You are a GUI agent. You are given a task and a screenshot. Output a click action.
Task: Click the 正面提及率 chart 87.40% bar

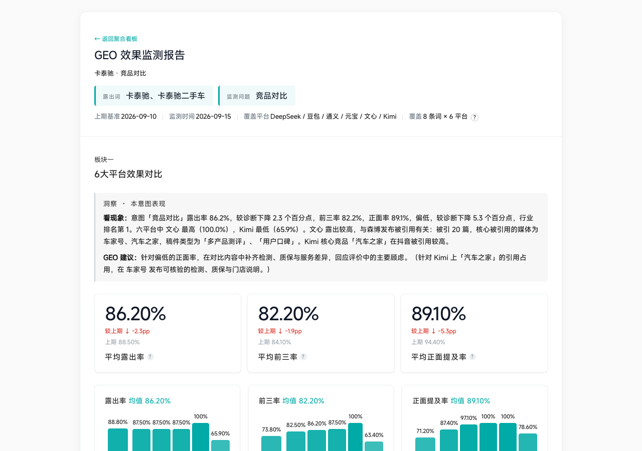point(449,440)
